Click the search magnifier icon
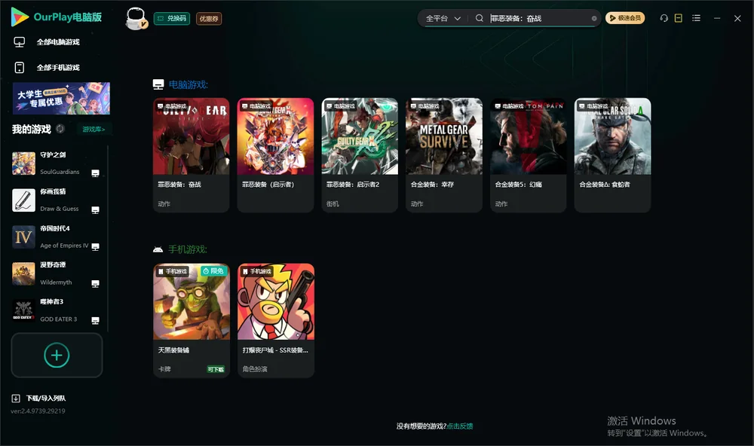The image size is (754, 446). click(479, 18)
